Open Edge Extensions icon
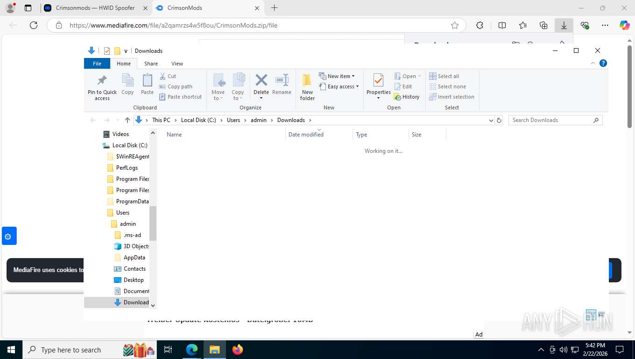This screenshot has height=359, width=635. click(x=480, y=25)
